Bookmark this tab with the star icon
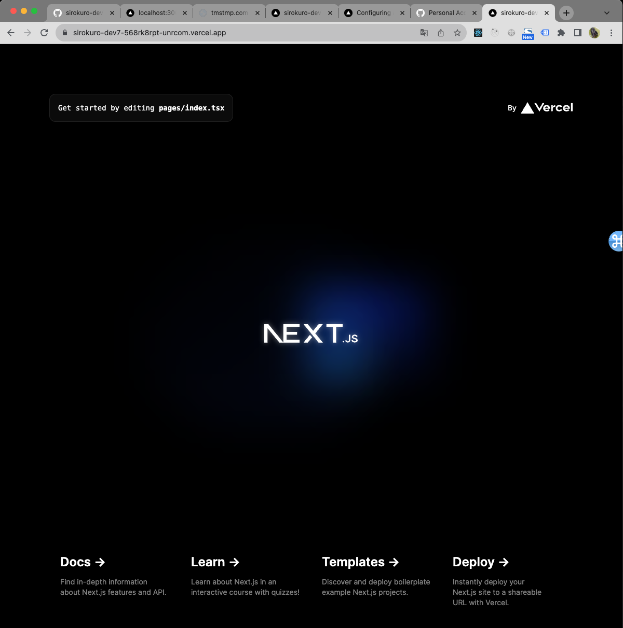Viewport: 623px width, 628px height. (457, 33)
